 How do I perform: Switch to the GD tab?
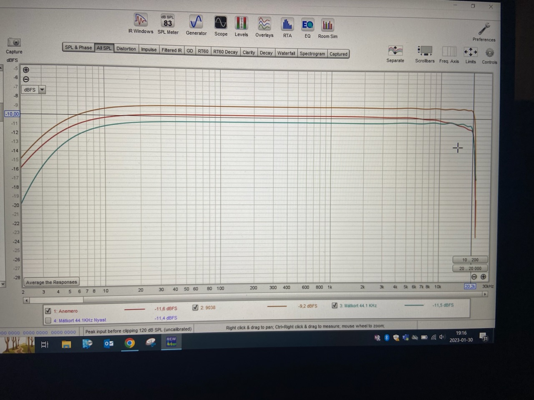[x=190, y=50]
